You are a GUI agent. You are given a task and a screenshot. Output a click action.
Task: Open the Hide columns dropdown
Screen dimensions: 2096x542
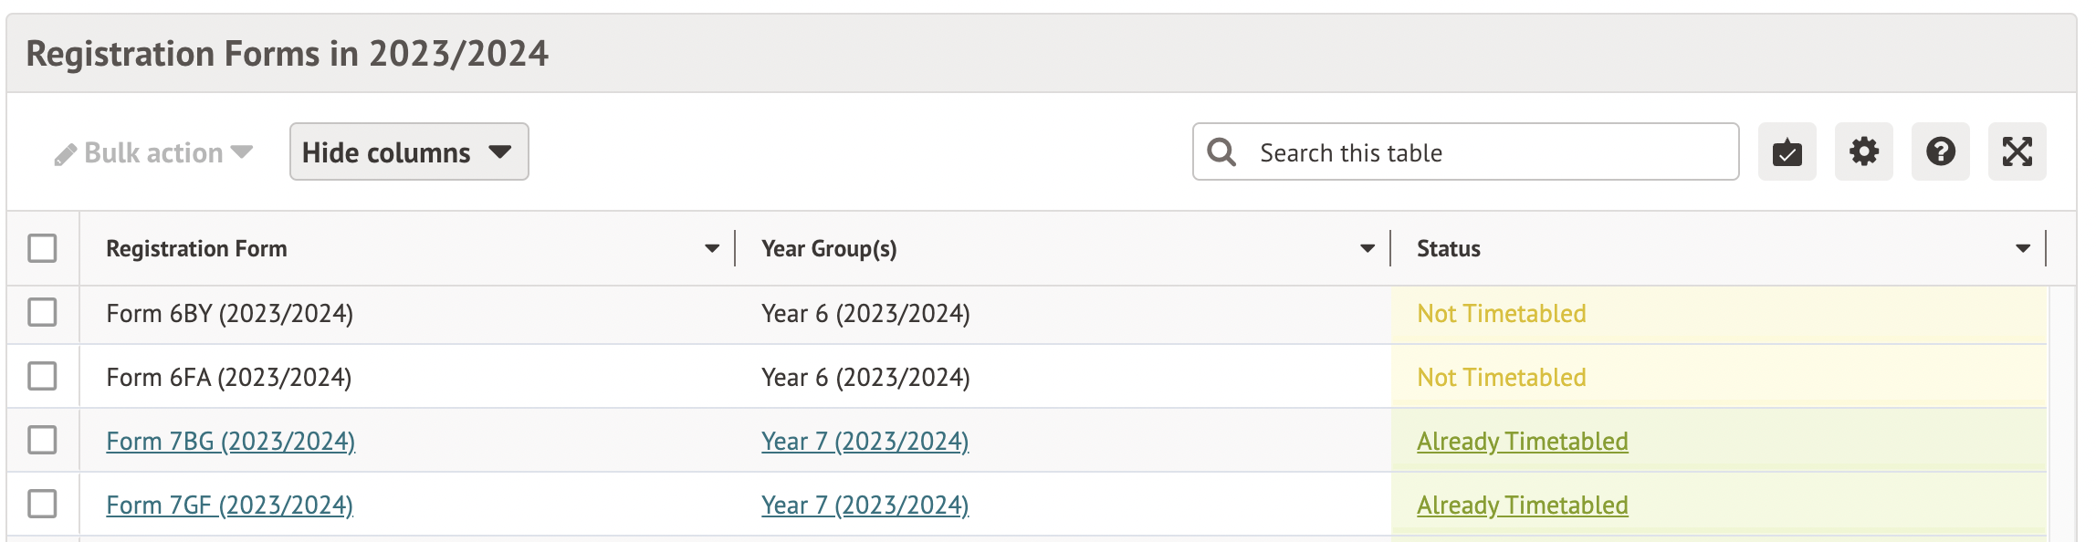408,151
